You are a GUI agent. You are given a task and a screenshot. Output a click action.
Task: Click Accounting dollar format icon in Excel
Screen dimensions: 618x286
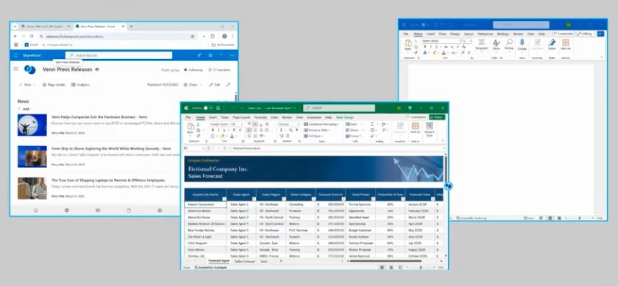tap(281, 130)
